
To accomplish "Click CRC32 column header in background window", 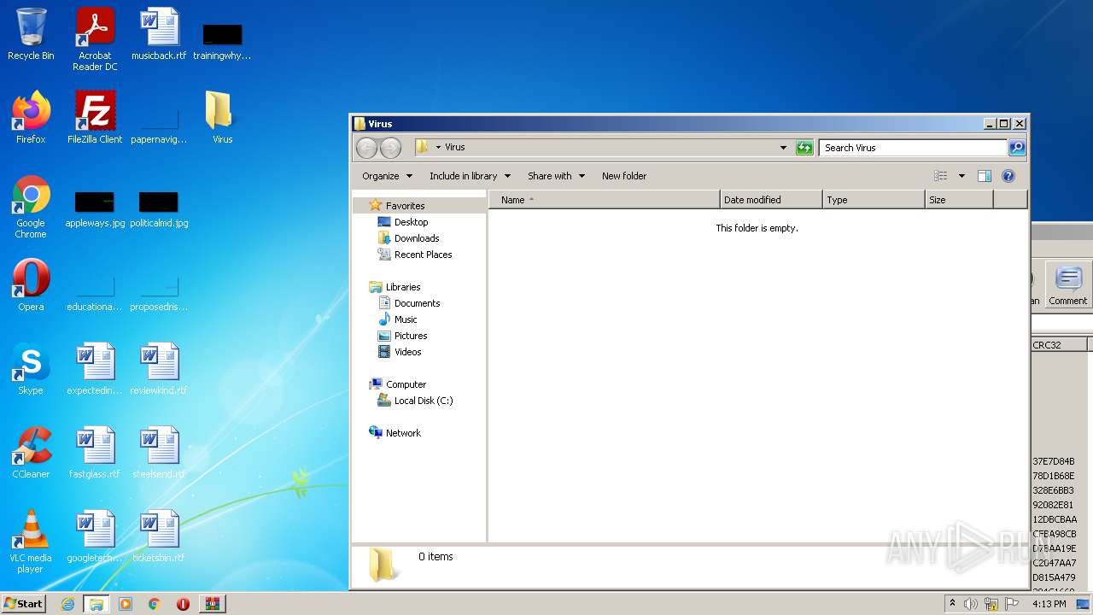I will (1059, 345).
